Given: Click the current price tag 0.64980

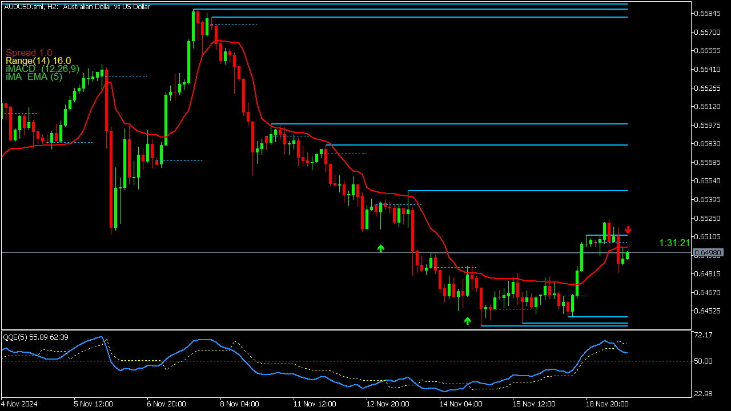Looking at the screenshot, I should coord(709,252).
